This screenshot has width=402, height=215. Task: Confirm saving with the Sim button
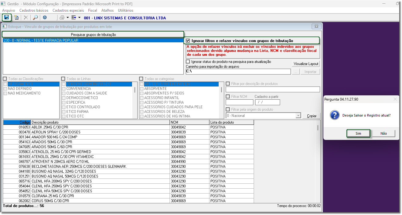[358, 133]
